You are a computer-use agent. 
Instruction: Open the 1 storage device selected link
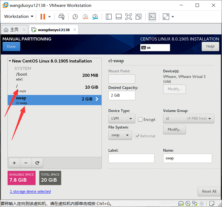tap(30, 191)
